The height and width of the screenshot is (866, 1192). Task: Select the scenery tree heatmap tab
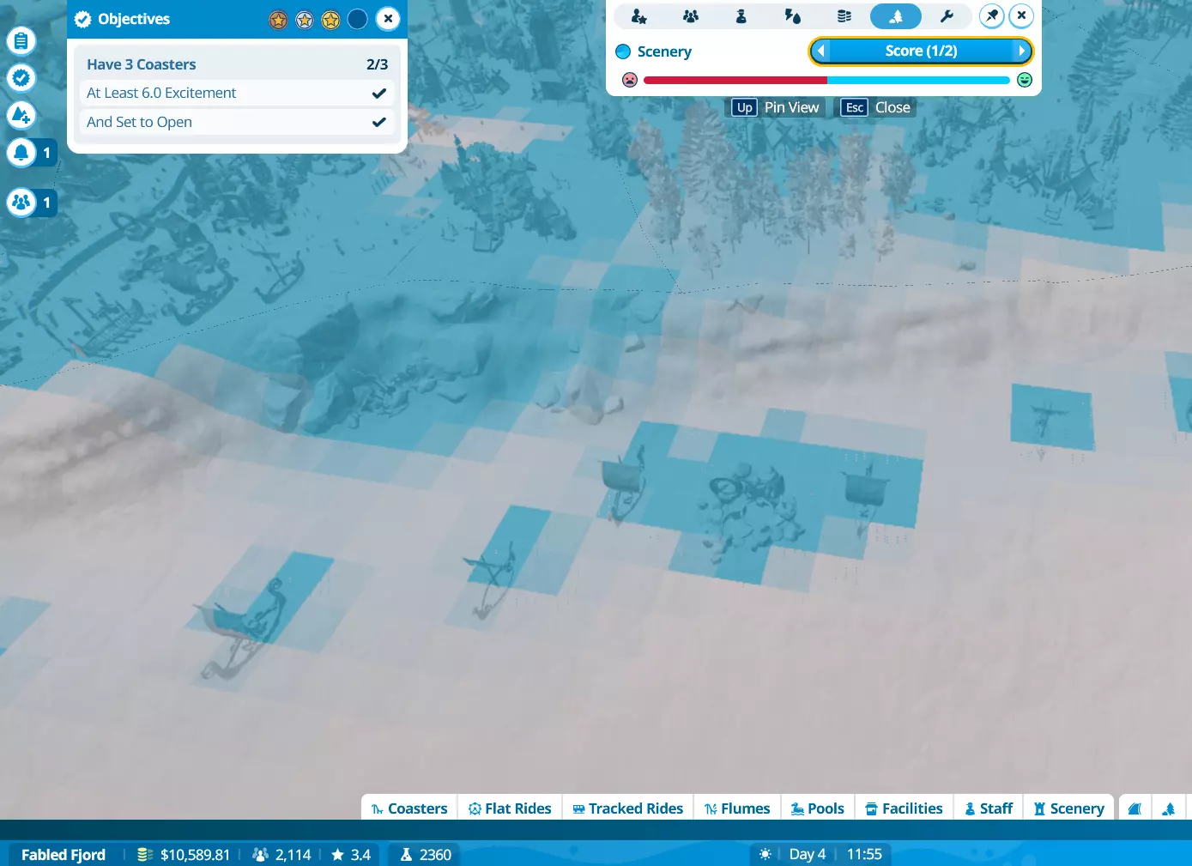click(x=896, y=16)
